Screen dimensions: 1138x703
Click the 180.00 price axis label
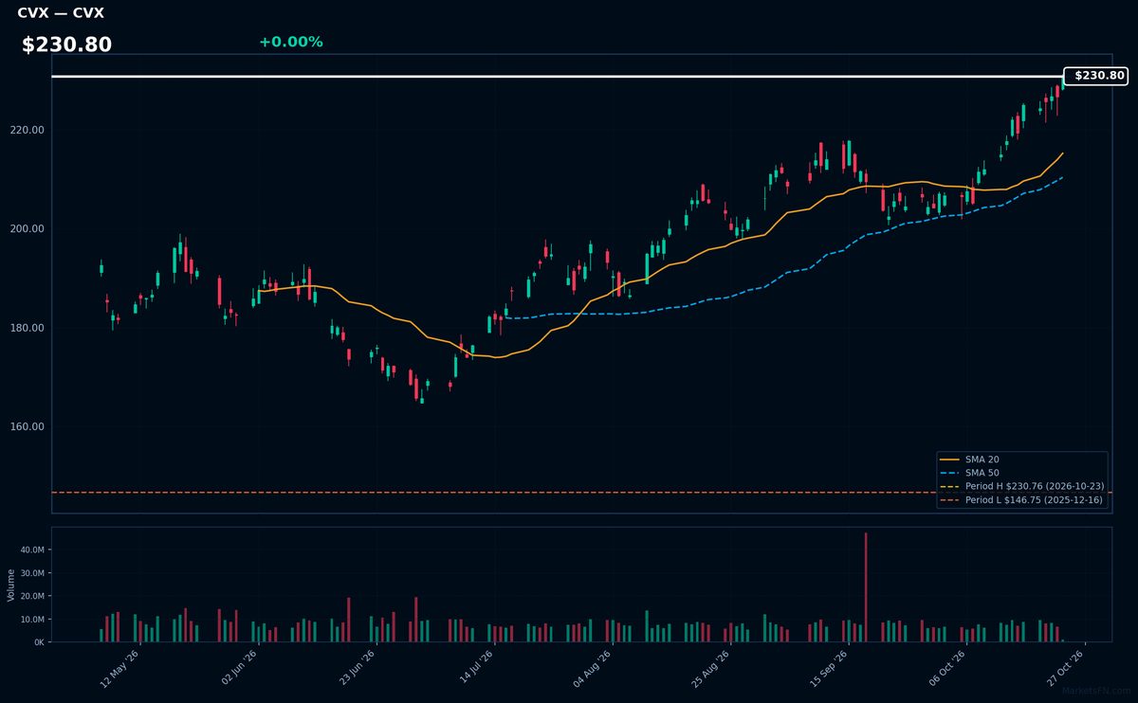(29, 328)
